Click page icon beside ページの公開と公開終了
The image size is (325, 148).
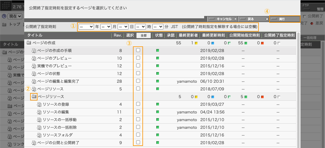coord(34,143)
